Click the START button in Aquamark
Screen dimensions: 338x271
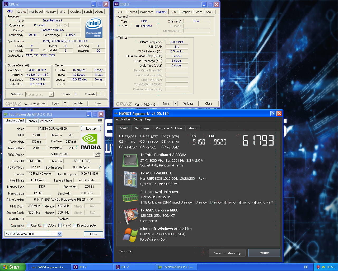(264, 253)
